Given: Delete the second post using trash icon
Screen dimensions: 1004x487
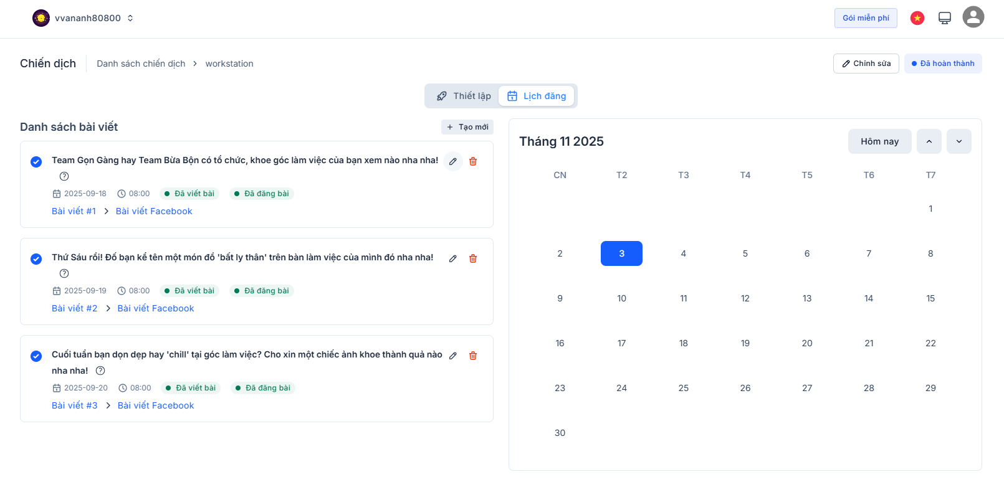Looking at the screenshot, I should (473, 258).
